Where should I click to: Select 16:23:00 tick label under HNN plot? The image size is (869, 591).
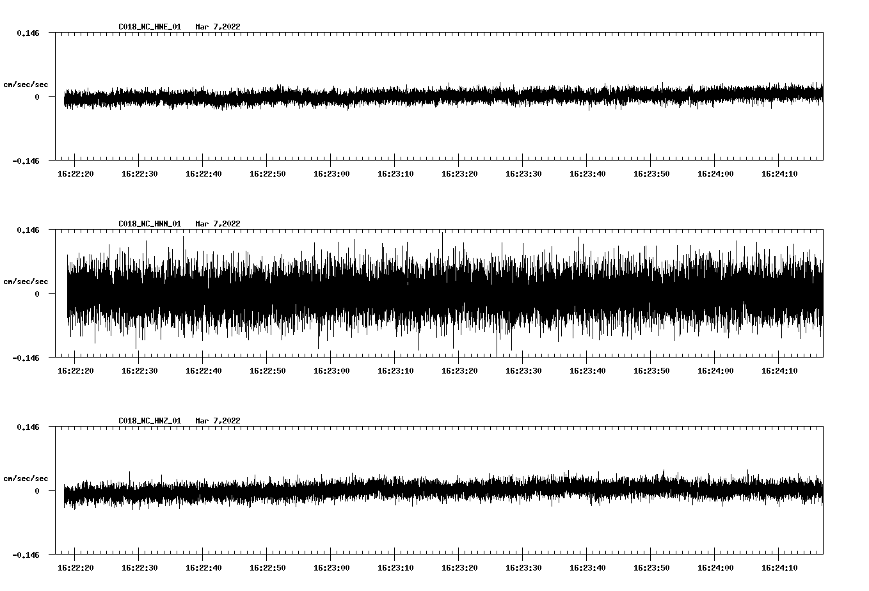tap(331, 370)
